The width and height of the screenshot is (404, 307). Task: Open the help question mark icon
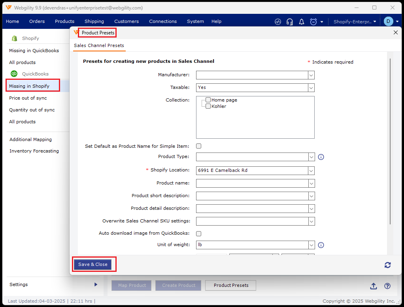tap(387, 286)
